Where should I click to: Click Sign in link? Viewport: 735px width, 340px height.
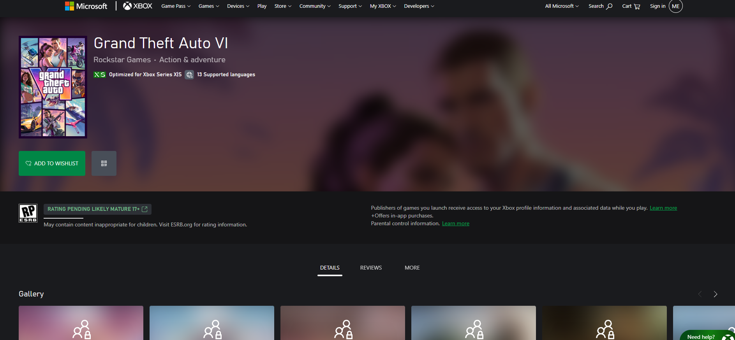[657, 6]
